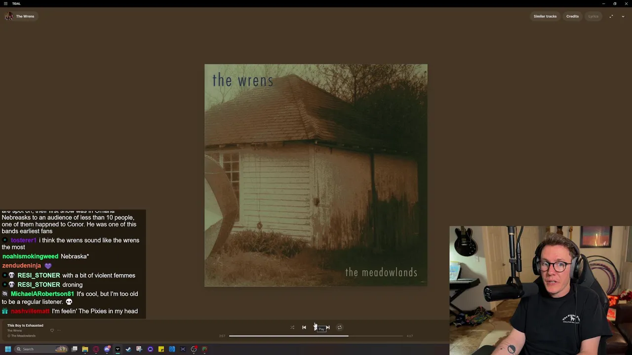Click the This Boy Is Exhausted title
This screenshot has height=355, width=632.
[25, 325]
